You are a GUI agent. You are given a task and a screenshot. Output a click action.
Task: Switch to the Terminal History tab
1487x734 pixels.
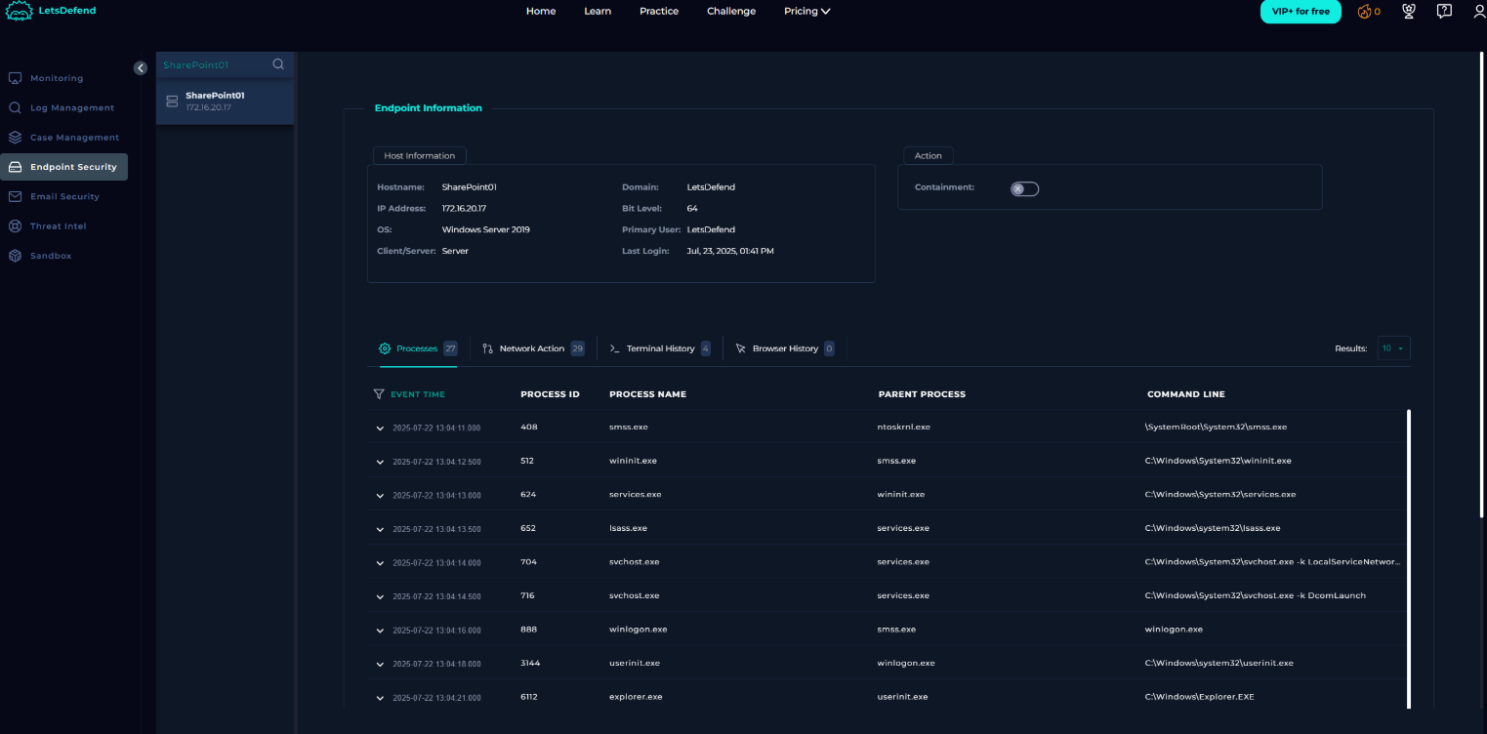[660, 348]
